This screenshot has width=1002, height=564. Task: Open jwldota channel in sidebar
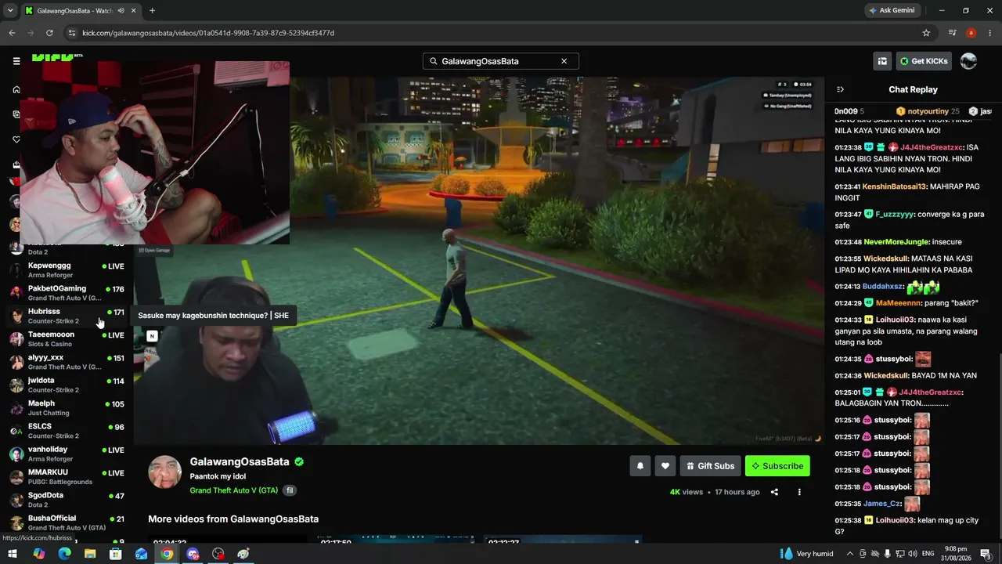pyautogui.click(x=67, y=385)
